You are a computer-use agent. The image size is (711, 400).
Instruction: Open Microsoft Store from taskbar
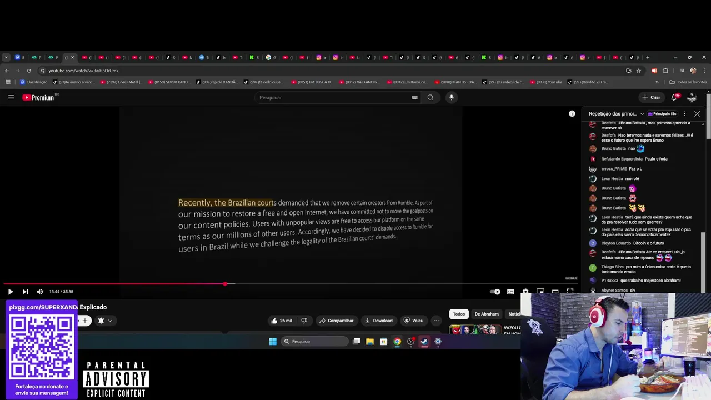383,342
